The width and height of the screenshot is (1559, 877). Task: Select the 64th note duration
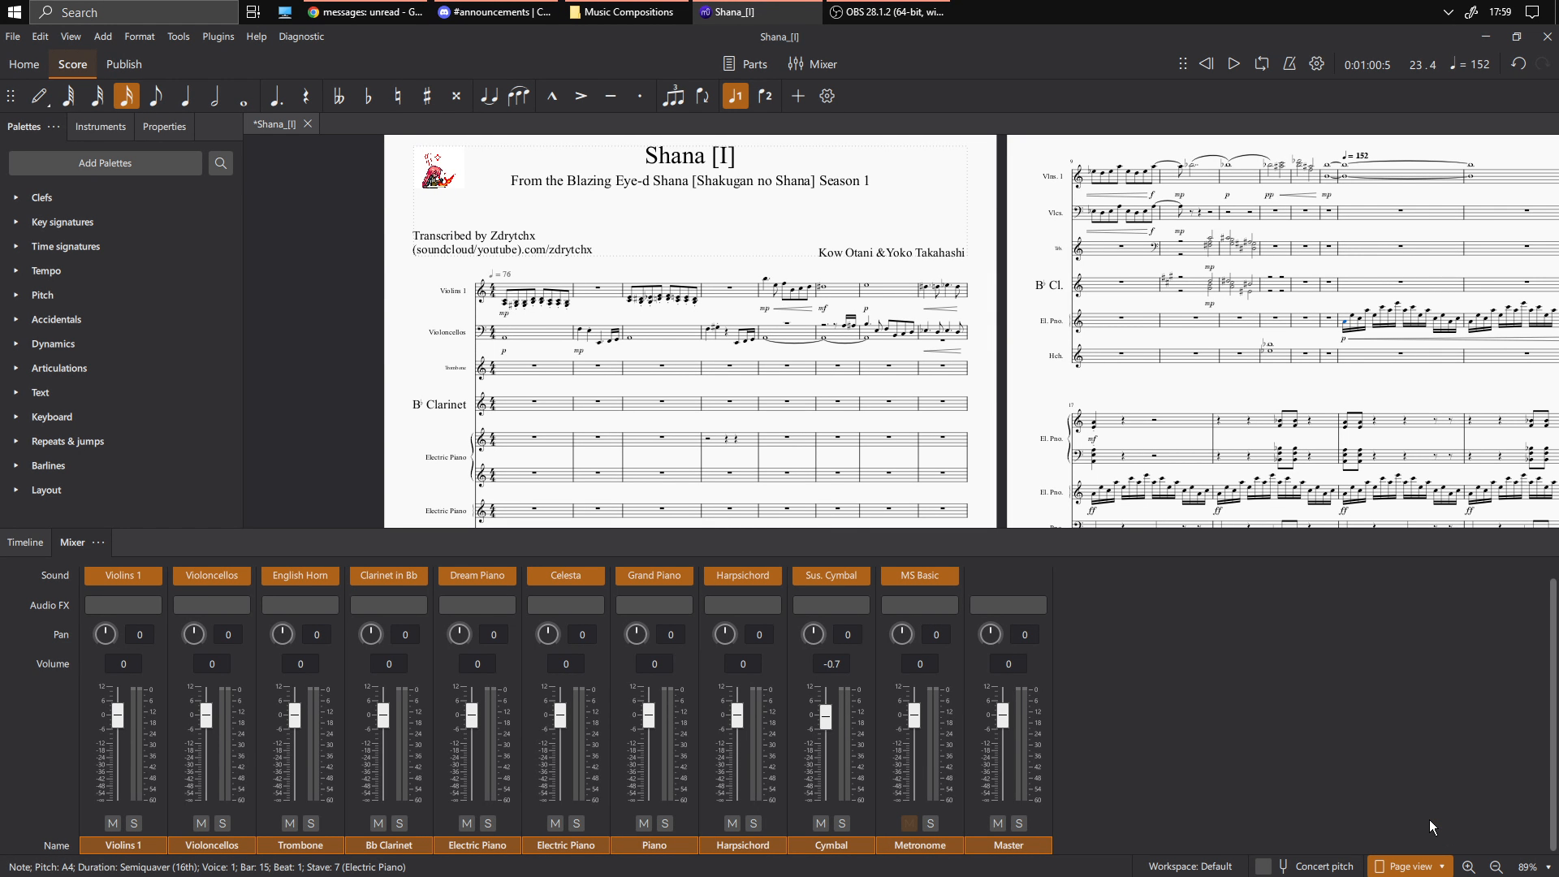[x=68, y=97]
